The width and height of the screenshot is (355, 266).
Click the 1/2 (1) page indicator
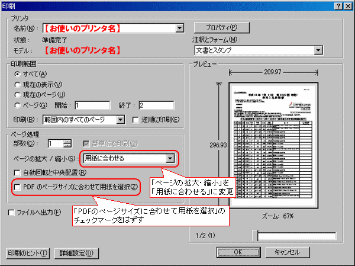click(205, 236)
